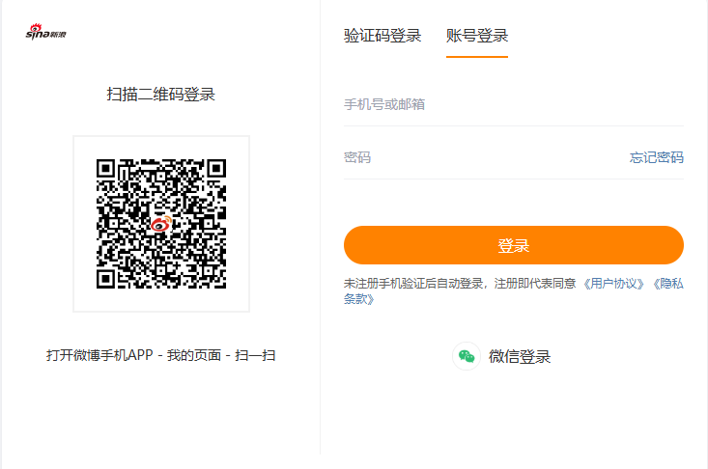
Task: Click the white frame around QR code
Action: [x=161, y=224]
